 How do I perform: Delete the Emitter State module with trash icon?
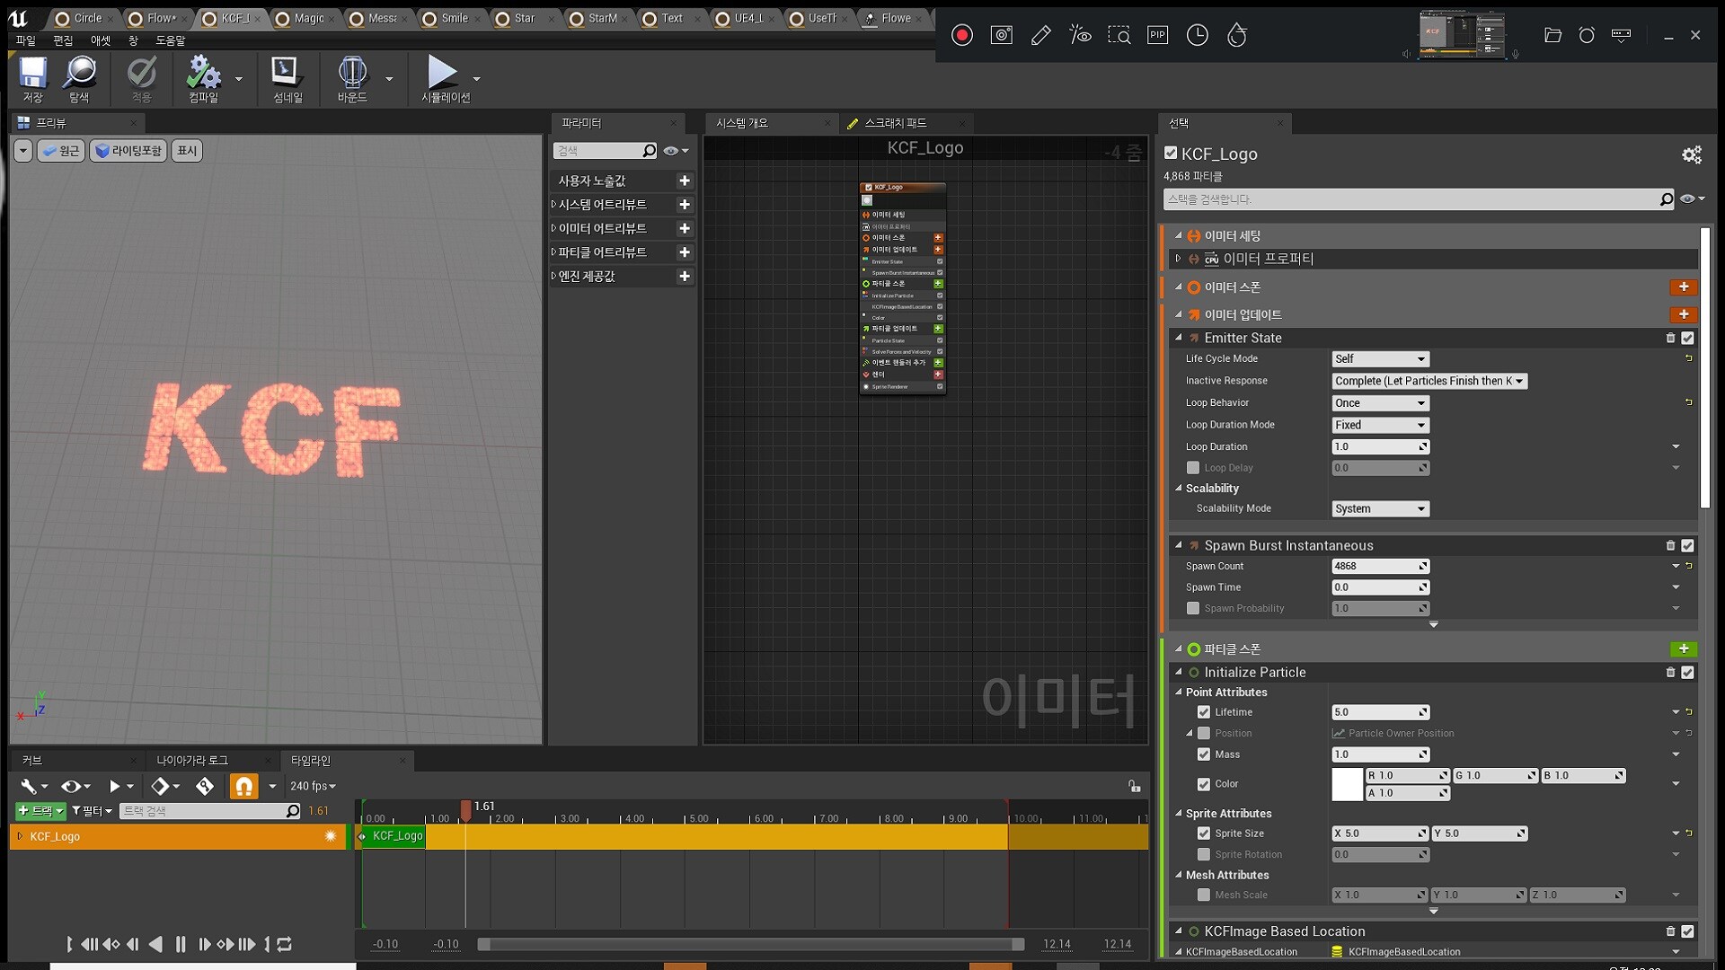click(x=1670, y=339)
